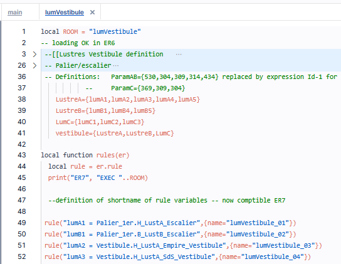341x264 pixels.
Task: Expand folded block at line 3
Action: pyautogui.click(x=34, y=54)
